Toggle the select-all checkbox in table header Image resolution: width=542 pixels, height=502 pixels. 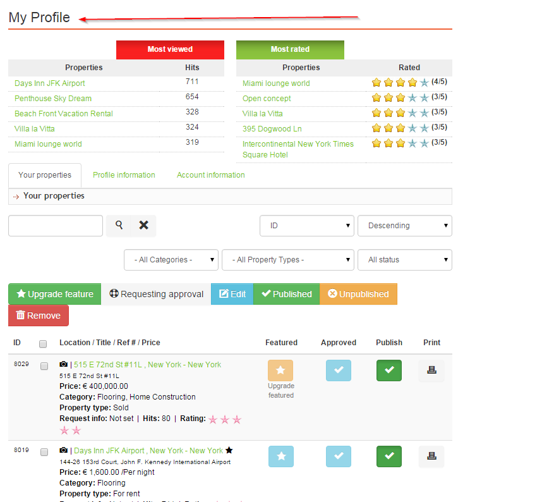pyautogui.click(x=43, y=344)
